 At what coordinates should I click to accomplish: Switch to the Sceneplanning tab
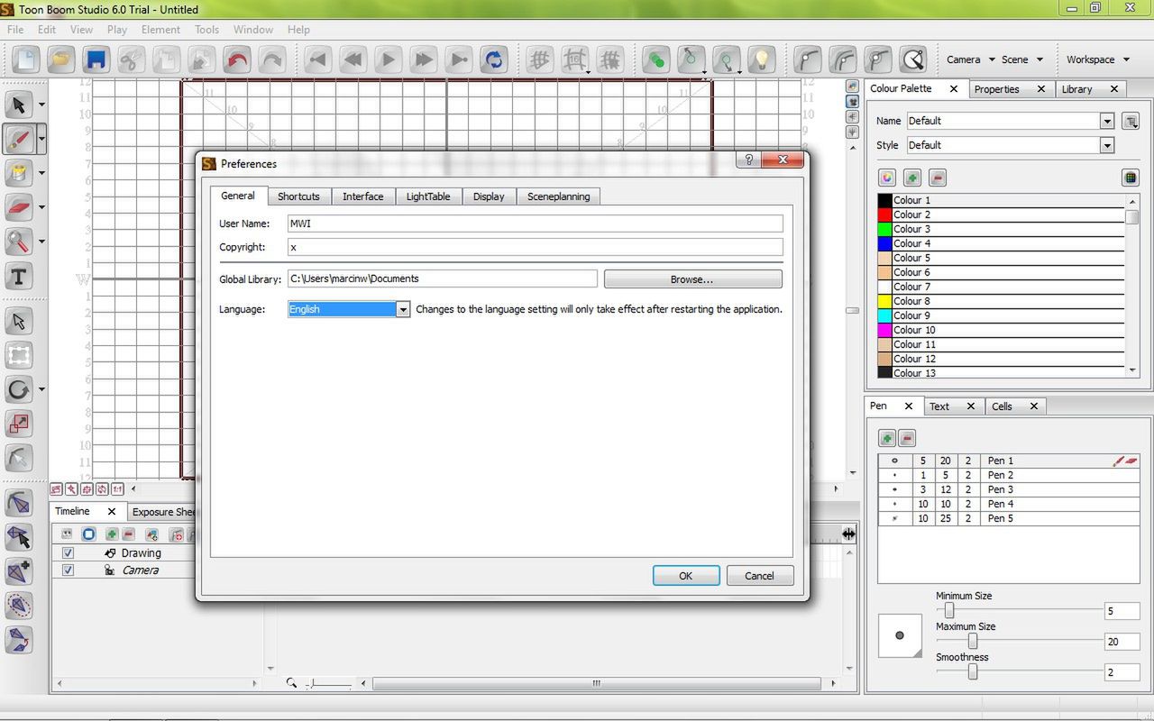point(559,196)
